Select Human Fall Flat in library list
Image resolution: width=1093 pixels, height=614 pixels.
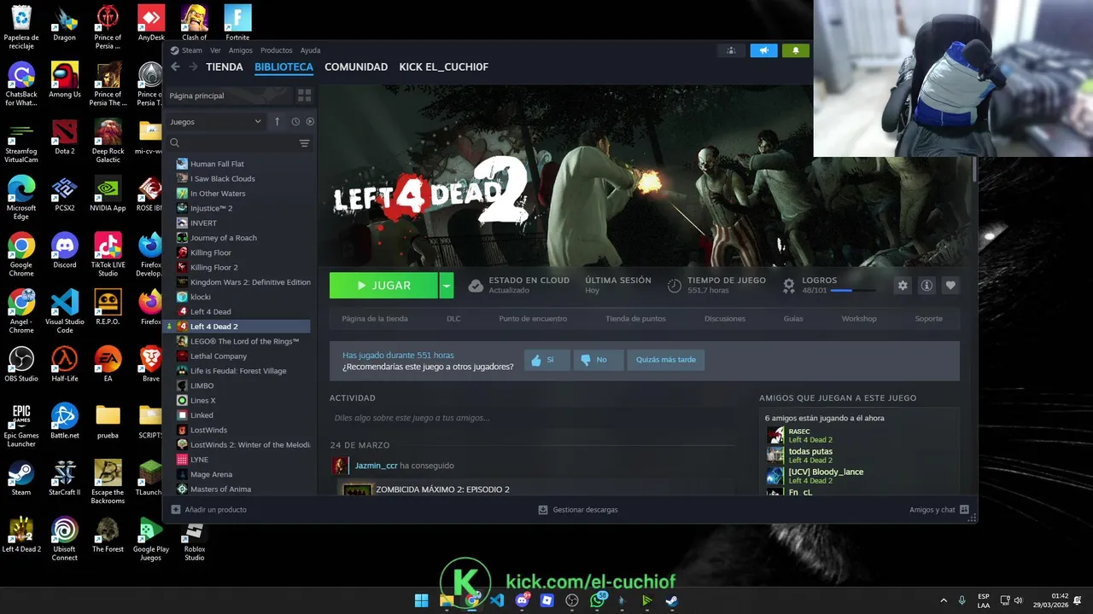(x=217, y=164)
